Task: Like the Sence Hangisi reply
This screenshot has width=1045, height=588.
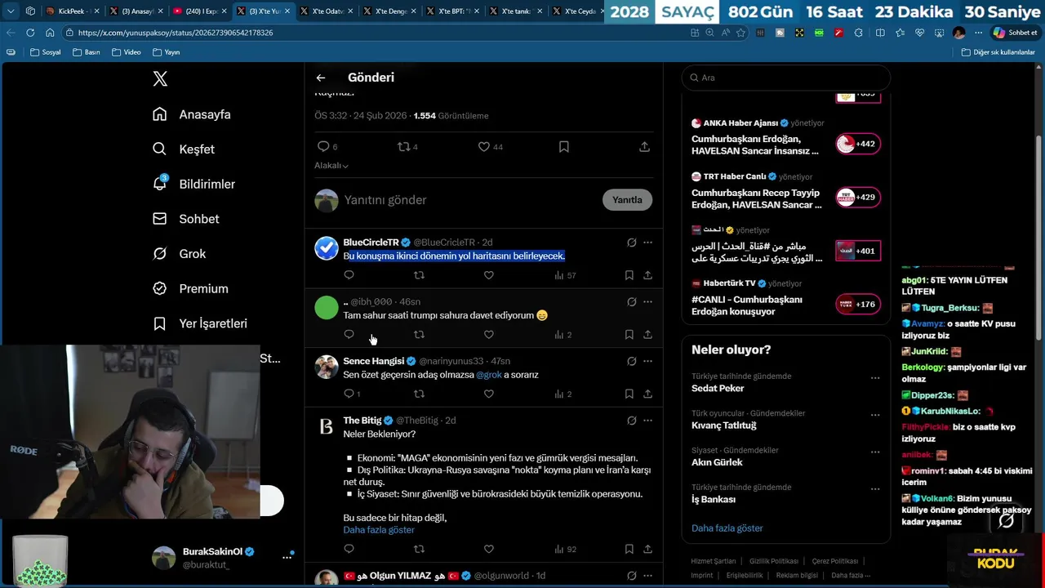Action: [489, 394]
